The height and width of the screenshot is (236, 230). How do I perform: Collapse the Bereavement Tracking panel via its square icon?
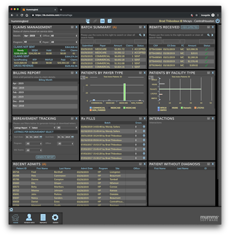click(72, 119)
